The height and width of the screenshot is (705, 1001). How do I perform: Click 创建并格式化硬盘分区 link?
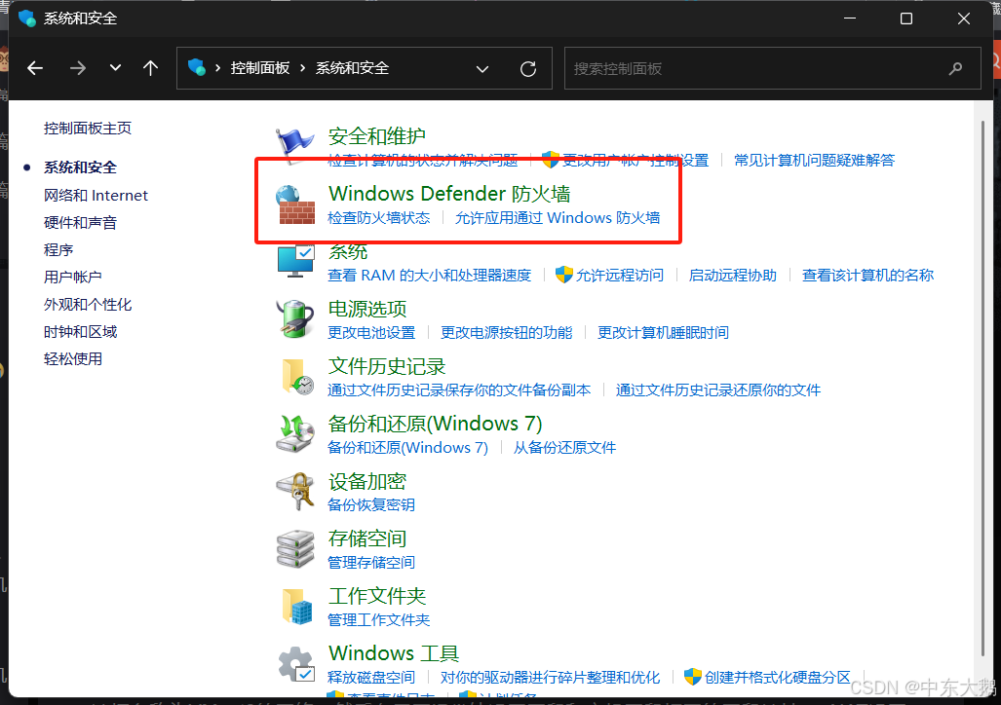pos(778,677)
